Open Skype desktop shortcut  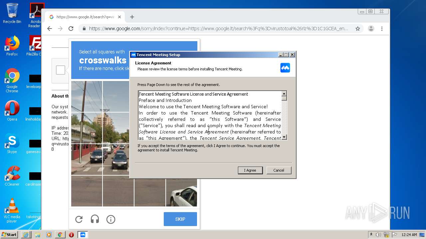click(x=12, y=143)
